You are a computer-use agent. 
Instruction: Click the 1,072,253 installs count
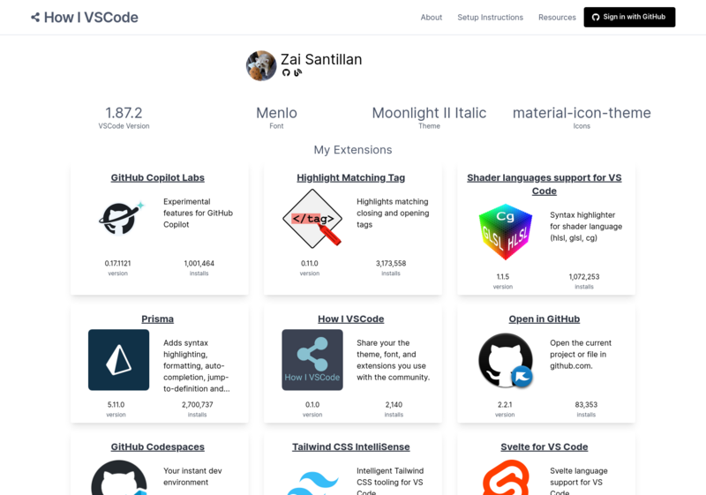pos(584,277)
